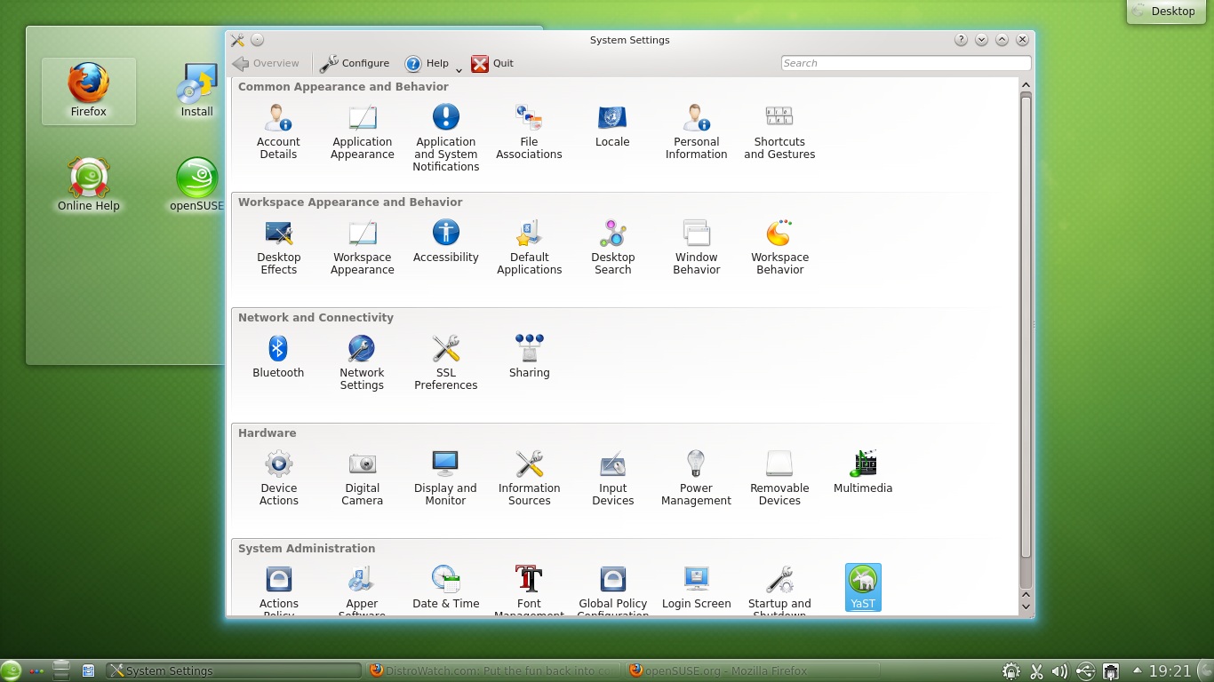Image resolution: width=1214 pixels, height=682 pixels.
Task: Click the titlebar context help button
Action: click(x=961, y=40)
